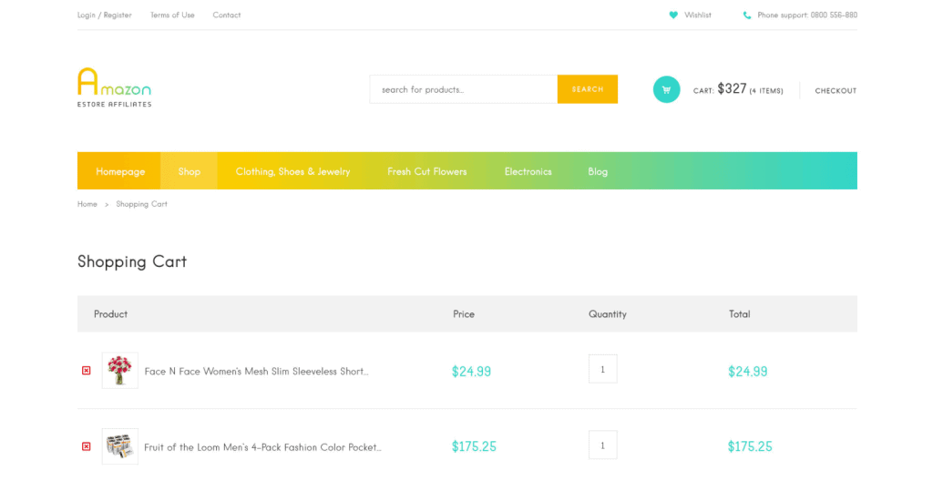Click the Home breadcrumb link
The width and height of the screenshot is (933, 481).
tap(87, 204)
